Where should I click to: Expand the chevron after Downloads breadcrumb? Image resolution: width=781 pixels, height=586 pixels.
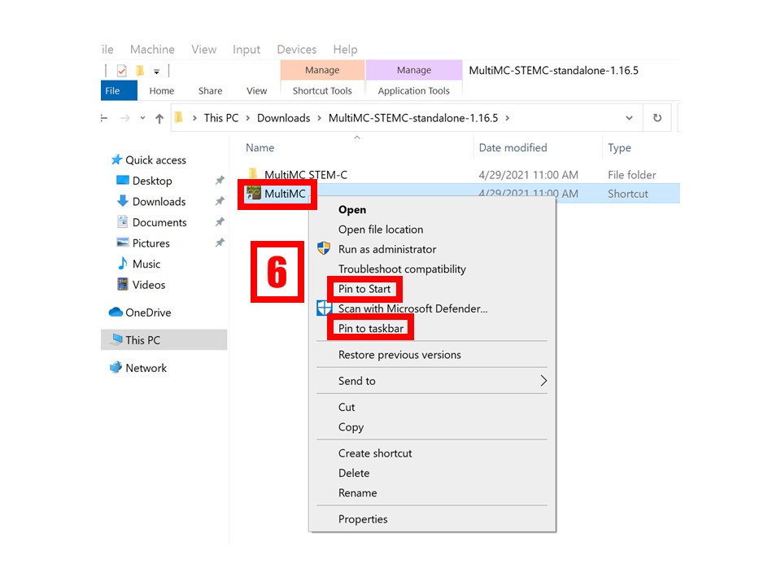click(319, 118)
